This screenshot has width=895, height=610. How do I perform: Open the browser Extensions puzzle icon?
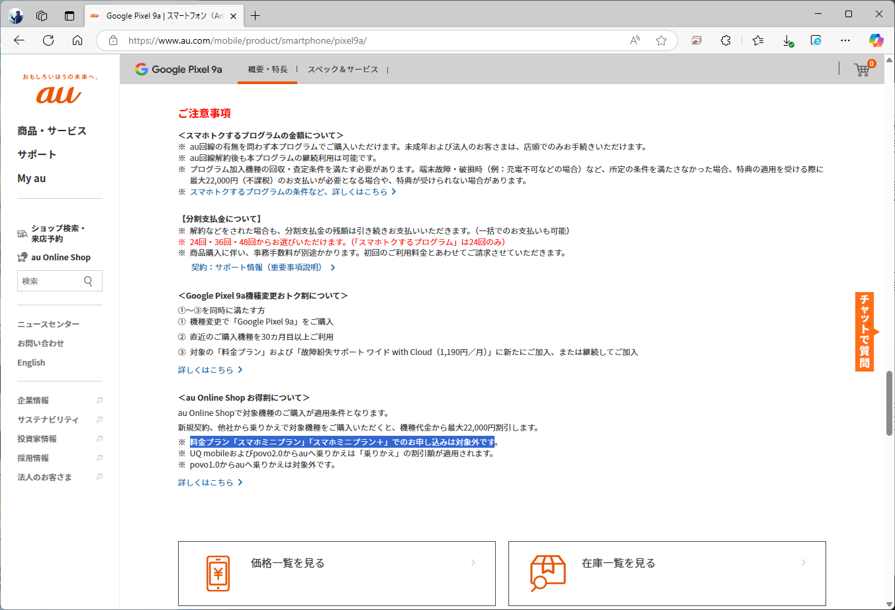pos(726,40)
